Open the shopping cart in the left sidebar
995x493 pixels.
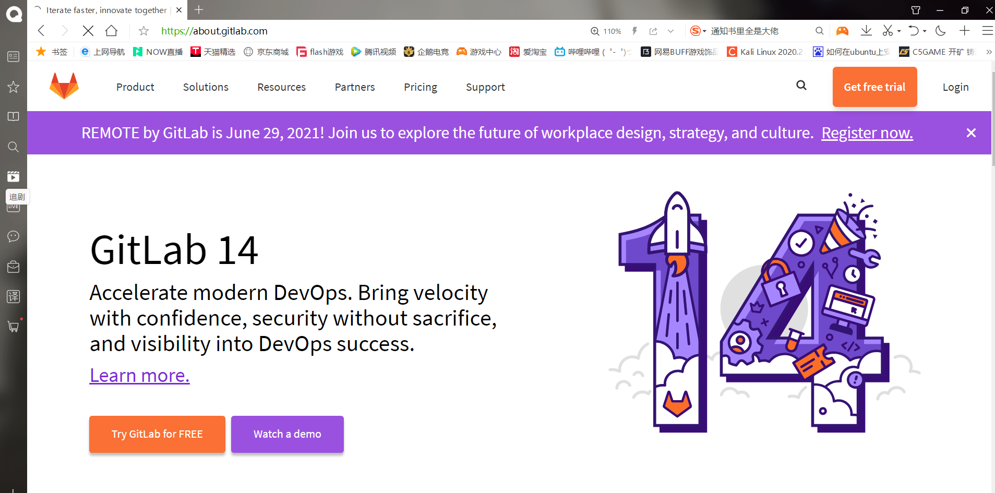[13, 326]
